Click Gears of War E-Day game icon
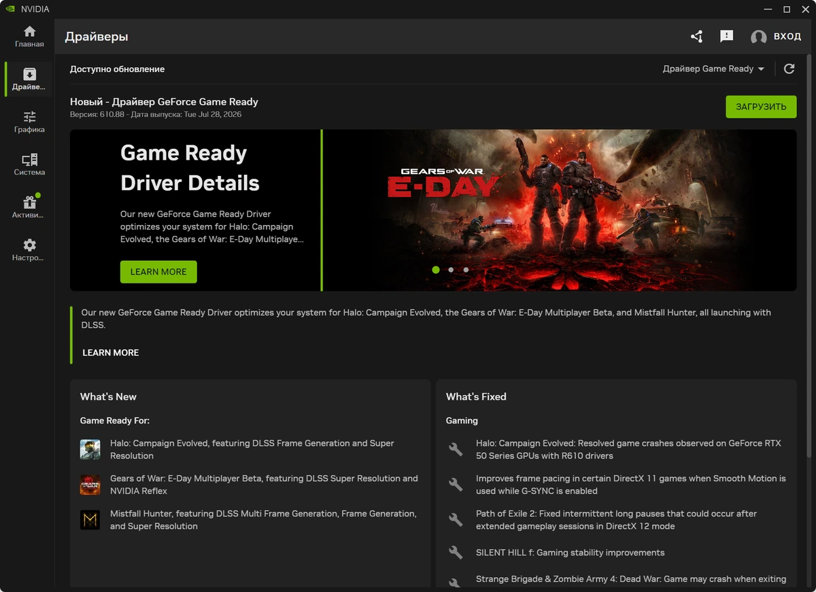The height and width of the screenshot is (592, 816). pos(90,485)
